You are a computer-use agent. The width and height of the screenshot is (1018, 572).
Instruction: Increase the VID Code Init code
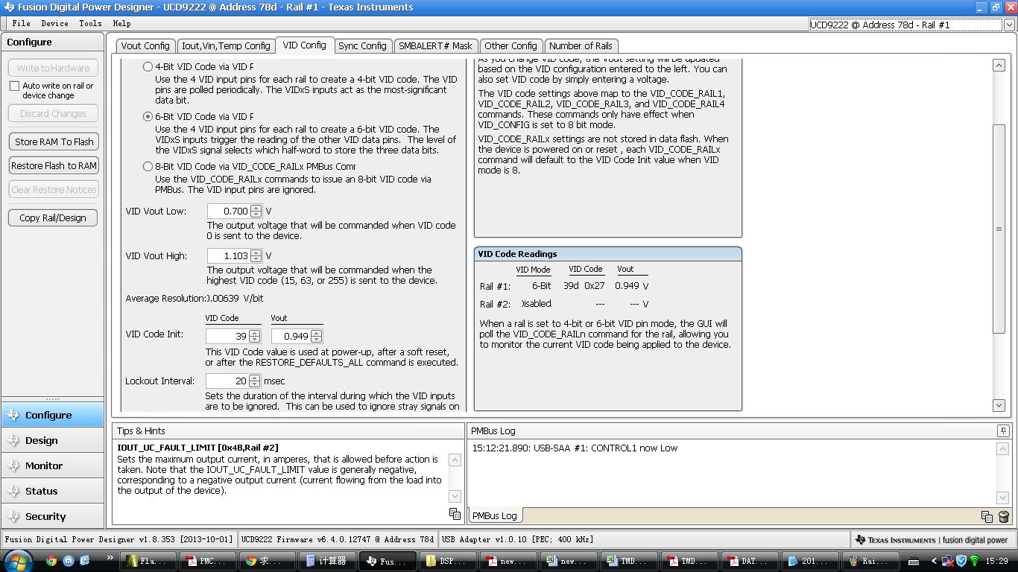pyautogui.click(x=254, y=333)
